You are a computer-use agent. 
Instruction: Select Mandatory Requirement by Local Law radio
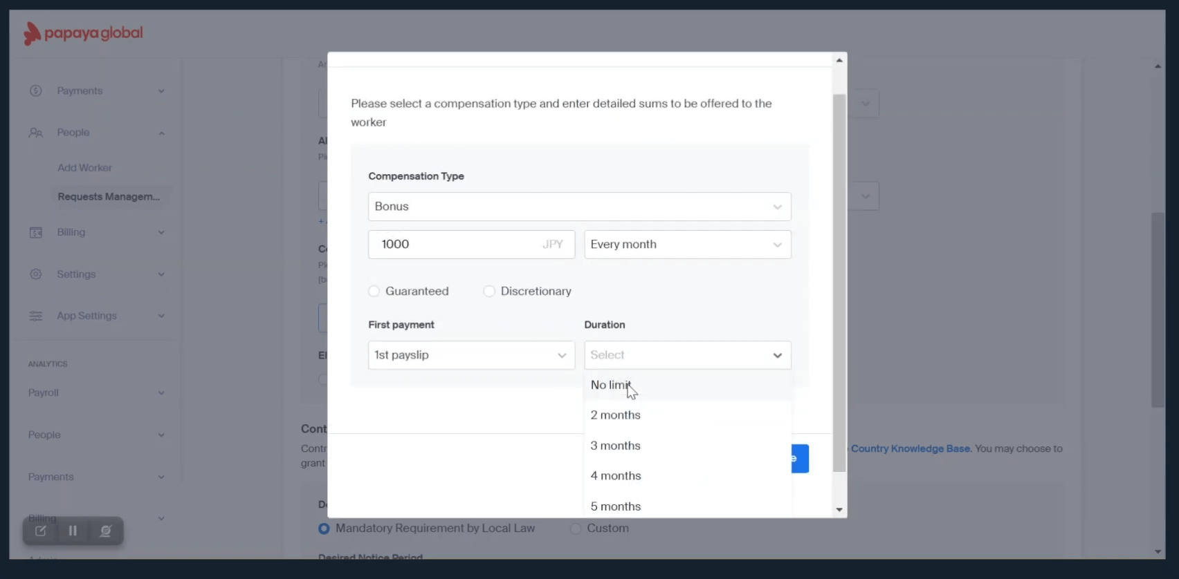[x=324, y=528]
